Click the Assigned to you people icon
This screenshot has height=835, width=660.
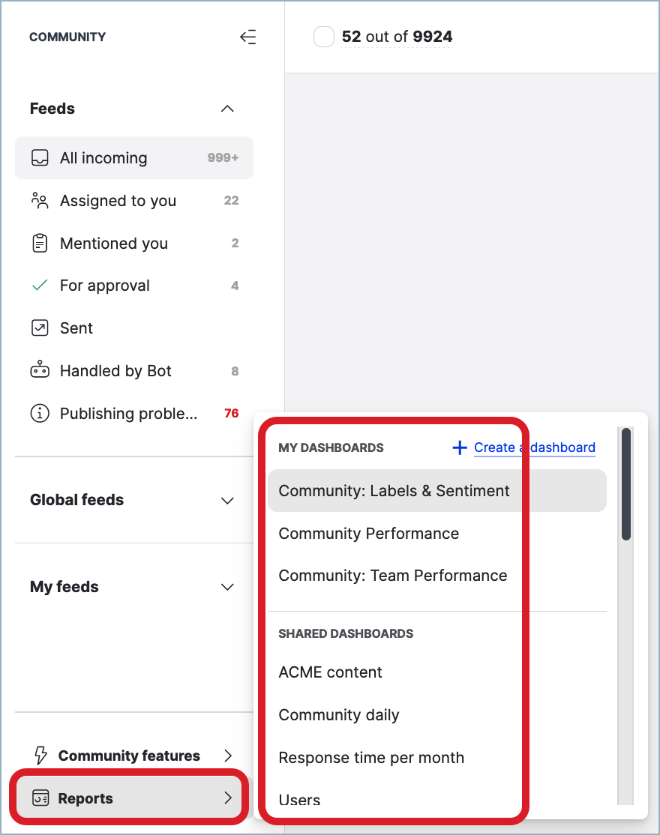pos(40,201)
